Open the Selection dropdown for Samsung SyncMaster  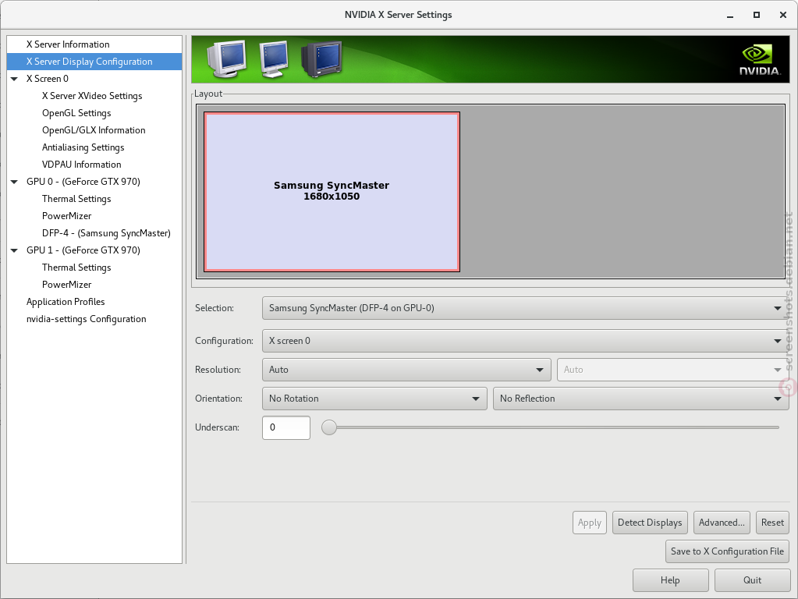(525, 308)
